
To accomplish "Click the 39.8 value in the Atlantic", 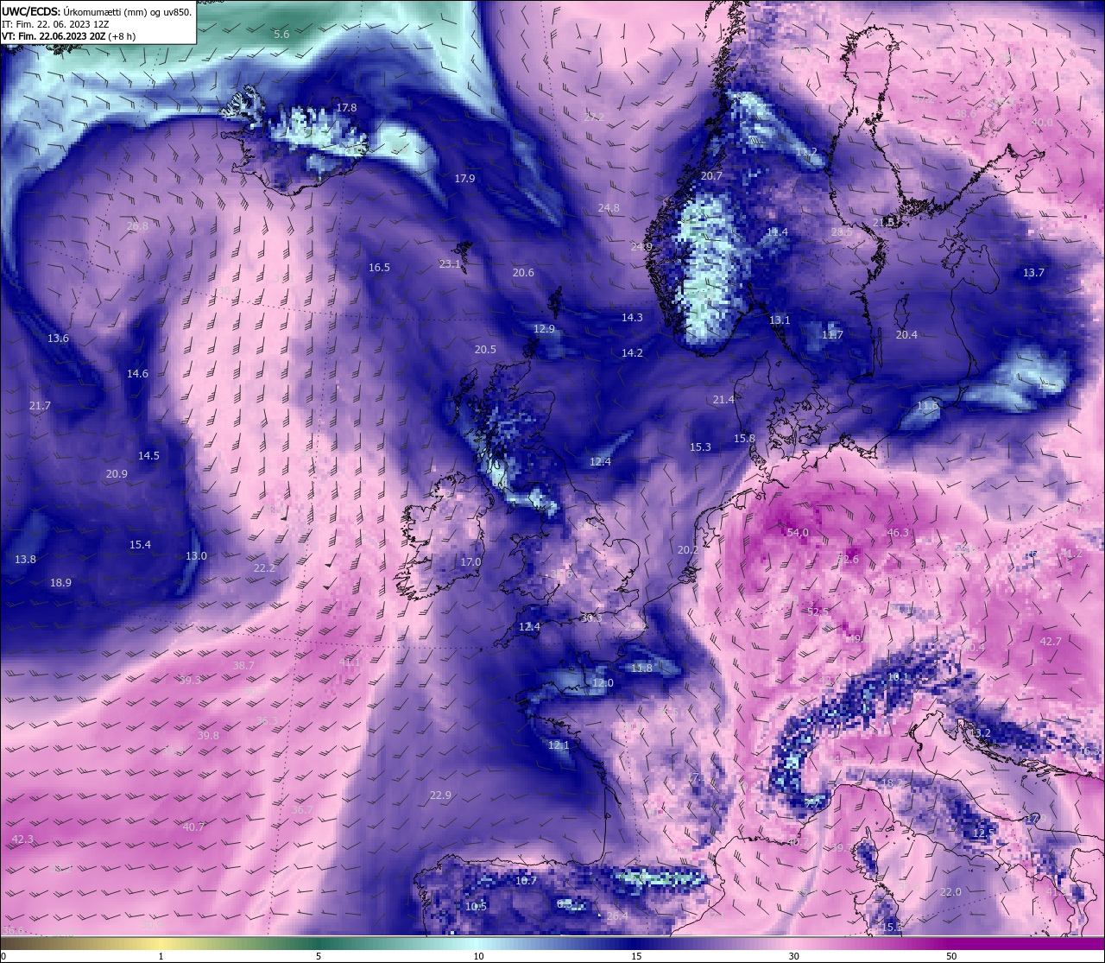I will tap(208, 736).
